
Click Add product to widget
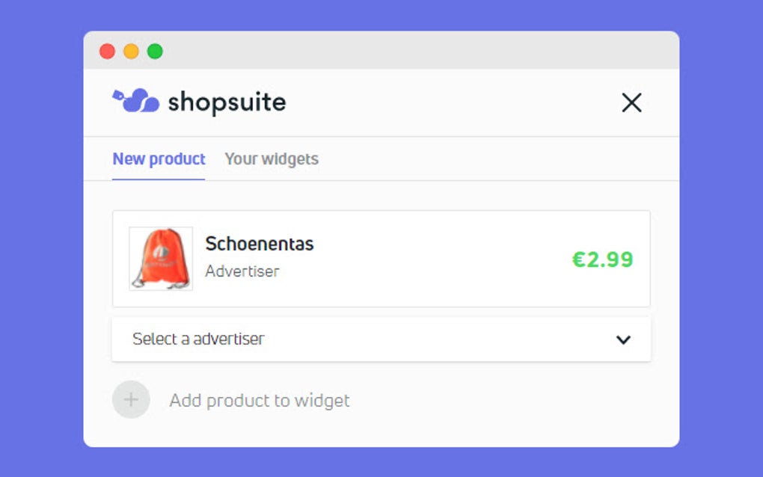259,400
